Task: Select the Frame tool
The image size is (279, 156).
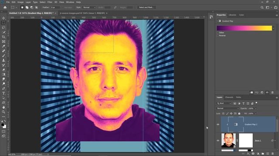Action: pos(3,42)
